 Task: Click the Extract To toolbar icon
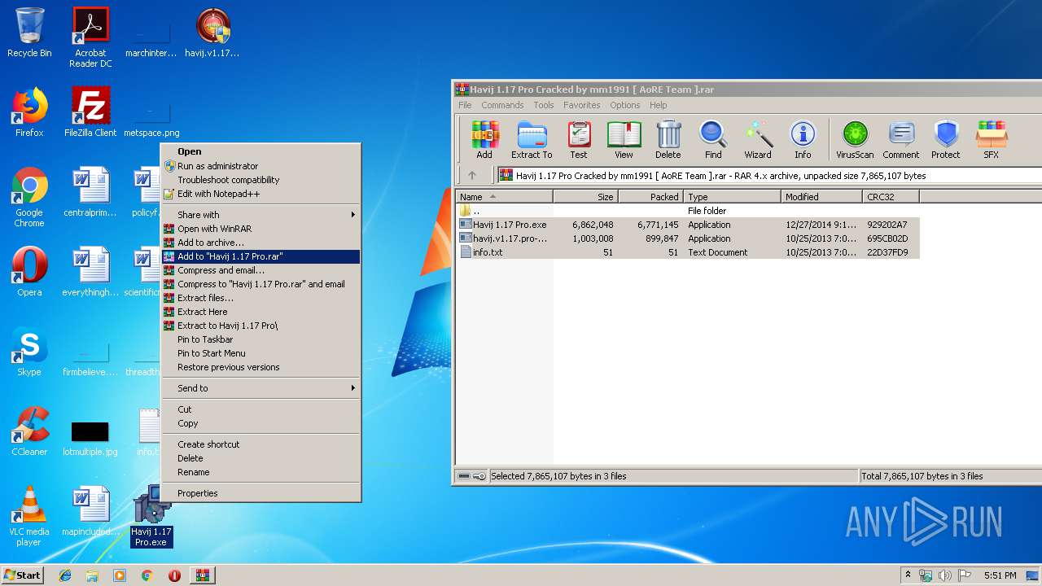click(x=532, y=139)
